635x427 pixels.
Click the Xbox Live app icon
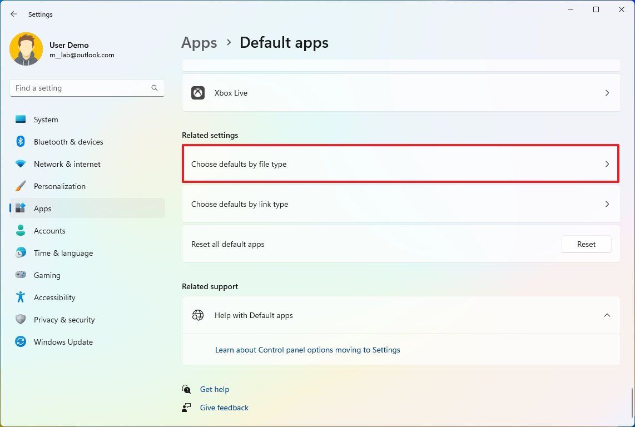pos(198,93)
